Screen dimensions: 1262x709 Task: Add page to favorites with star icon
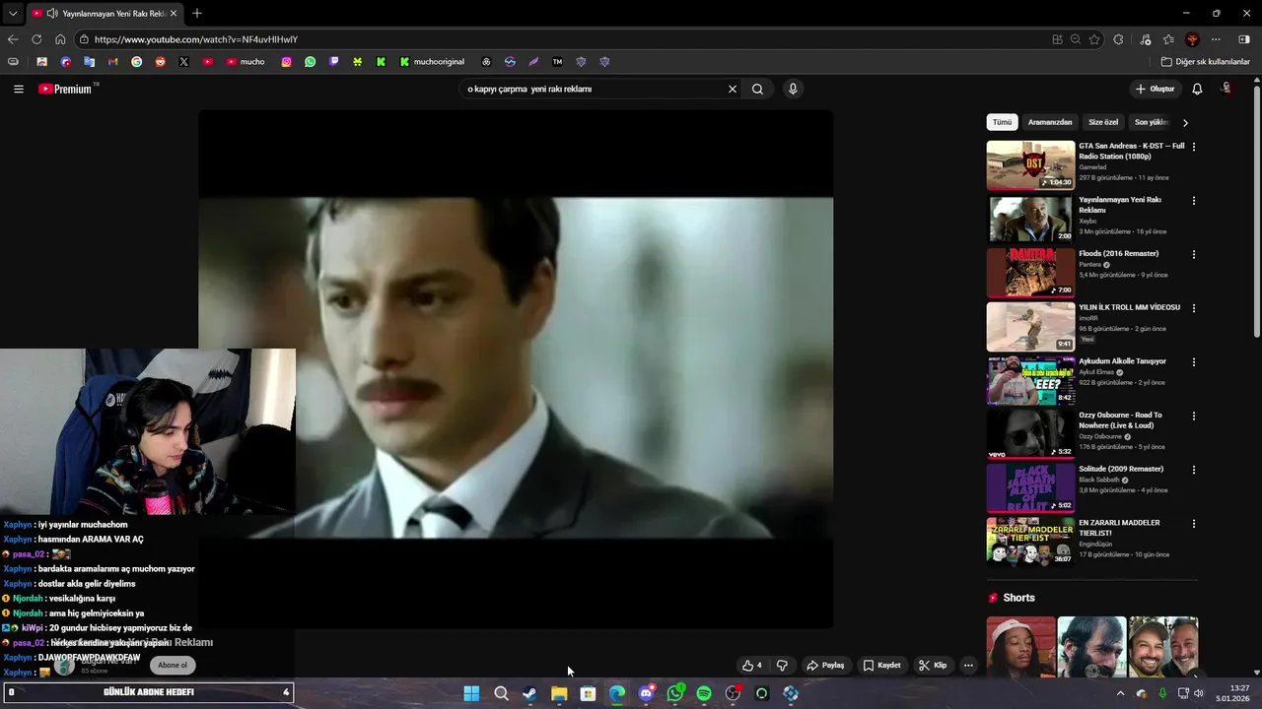click(1094, 39)
